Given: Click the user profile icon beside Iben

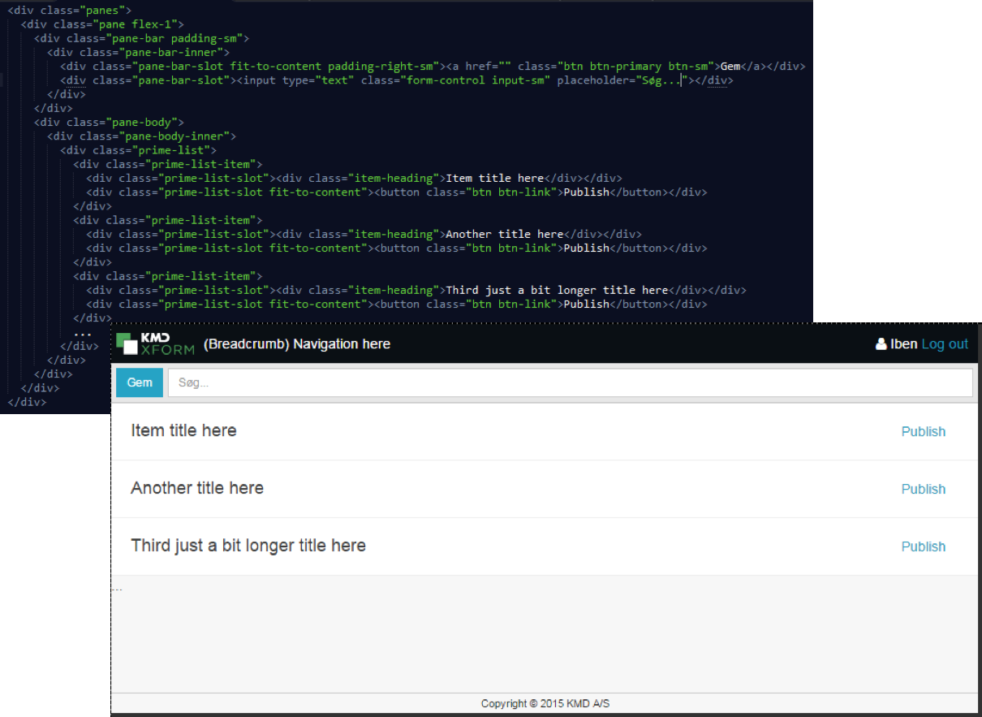Looking at the screenshot, I should tap(881, 344).
